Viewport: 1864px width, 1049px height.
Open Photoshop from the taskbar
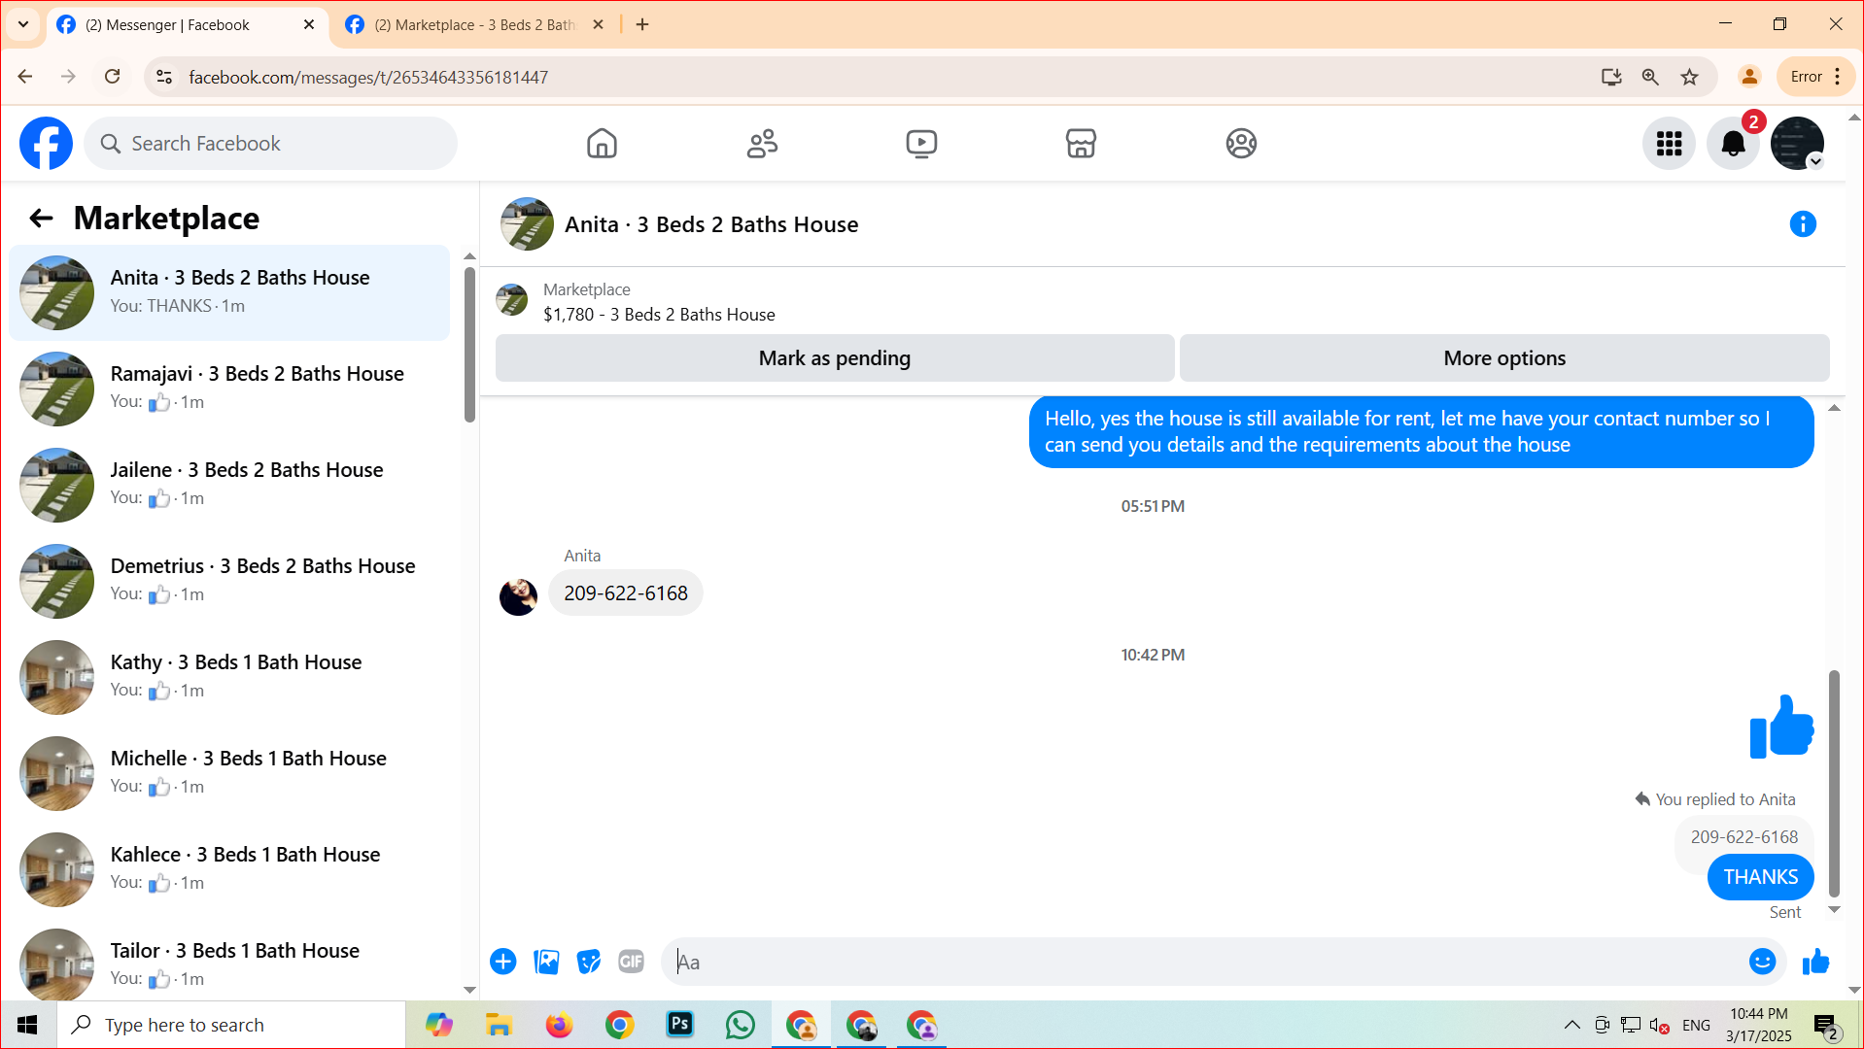tap(680, 1025)
